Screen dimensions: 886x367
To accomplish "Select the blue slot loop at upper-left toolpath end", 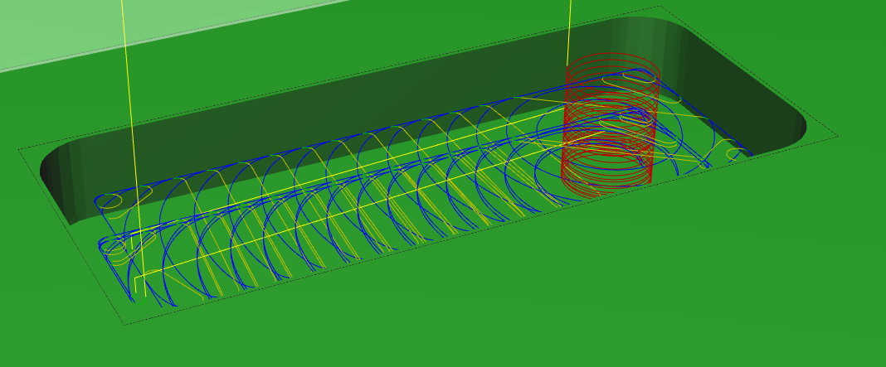I will pos(123,197).
